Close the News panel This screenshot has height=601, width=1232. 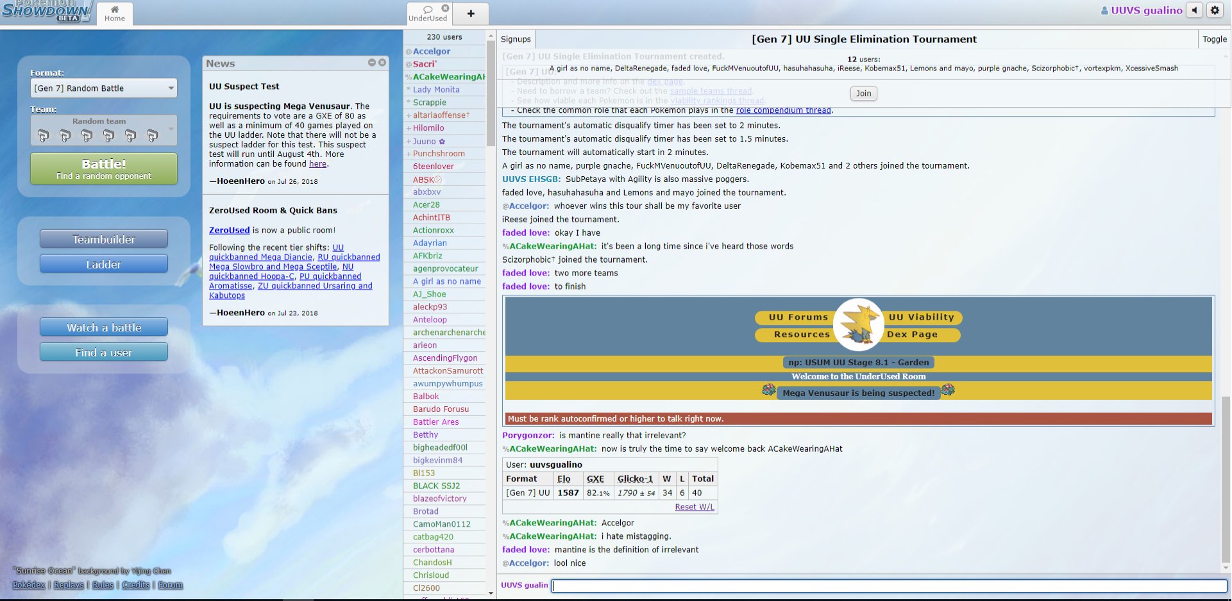(382, 63)
